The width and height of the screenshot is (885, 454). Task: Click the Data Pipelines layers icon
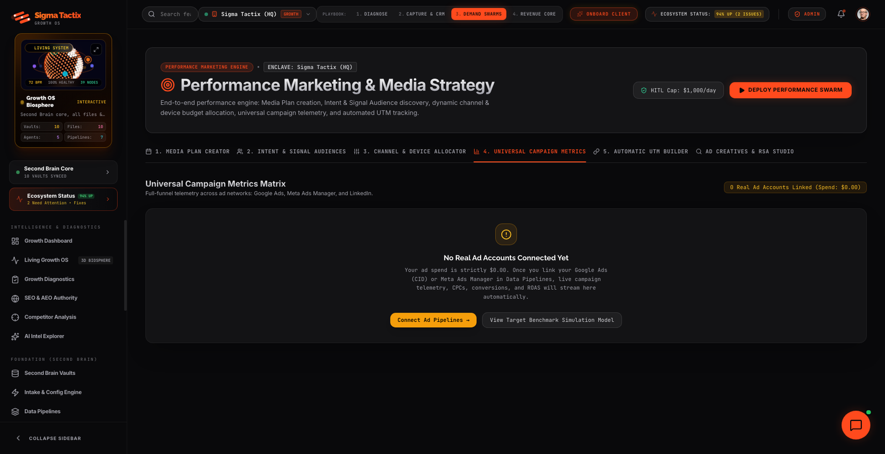[x=15, y=411]
